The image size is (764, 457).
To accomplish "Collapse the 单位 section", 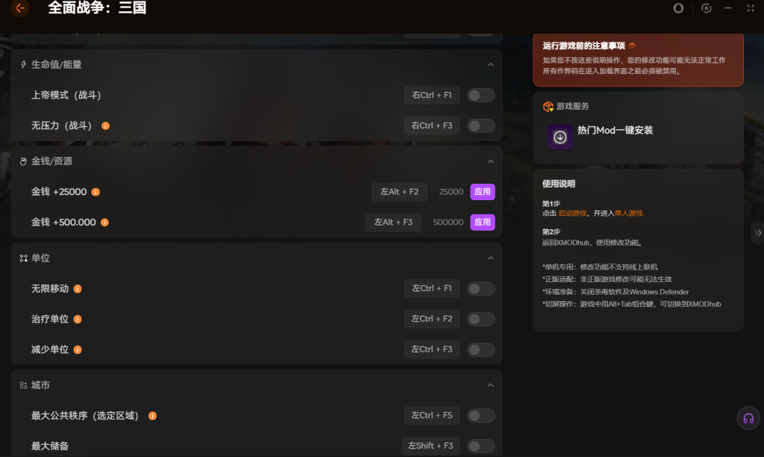I will tap(490, 258).
